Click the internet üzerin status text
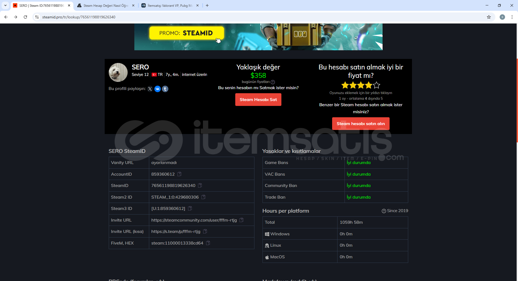 coord(195,75)
